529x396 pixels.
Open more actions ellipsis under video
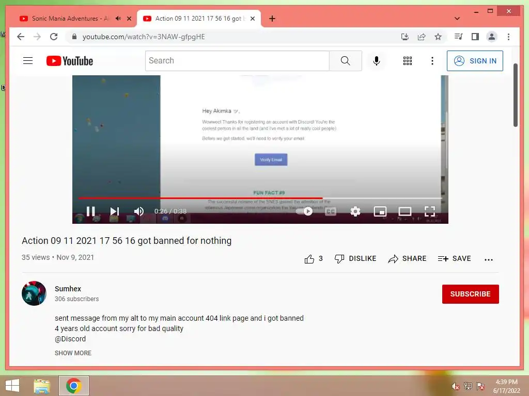(488, 259)
